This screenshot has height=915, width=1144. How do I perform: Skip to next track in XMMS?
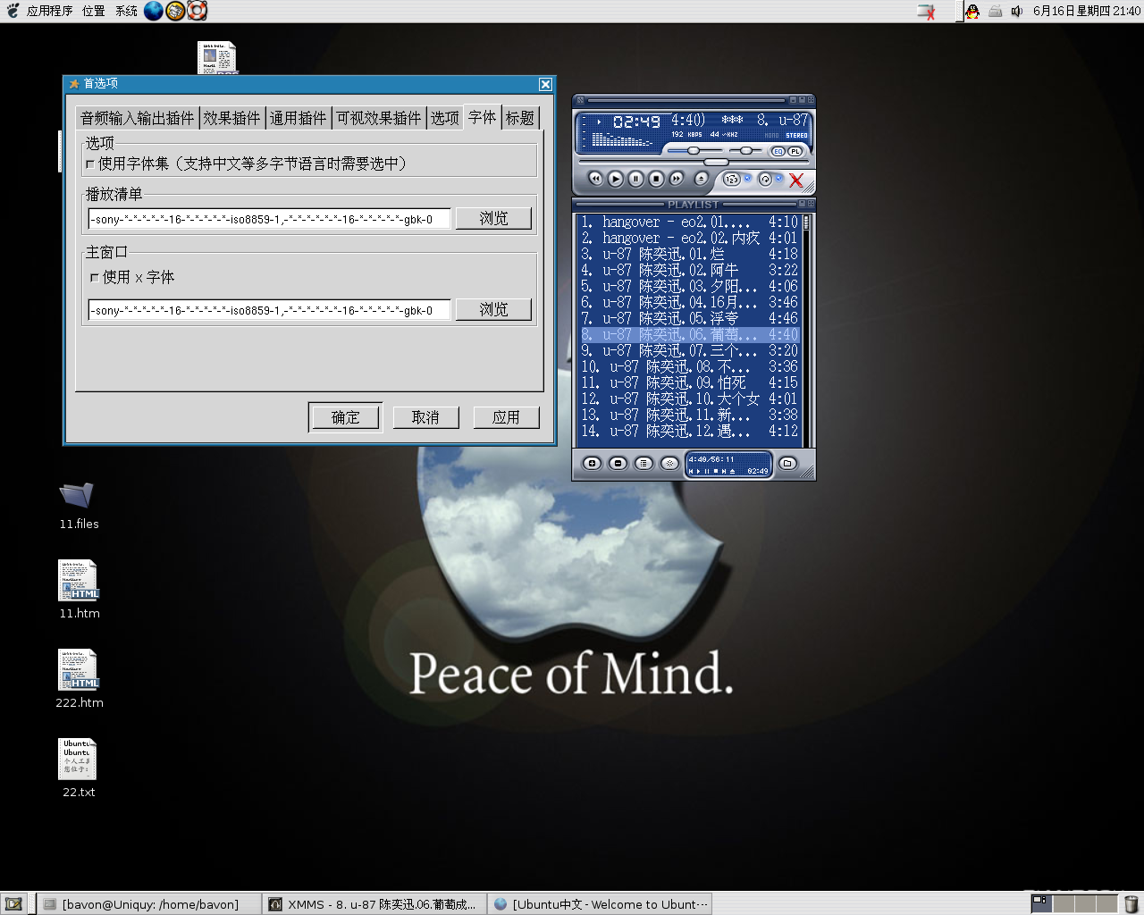[x=677, y=179]
